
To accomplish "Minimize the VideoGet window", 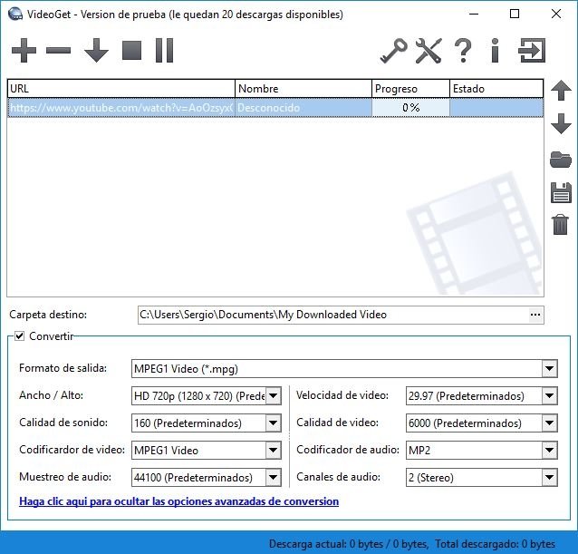I will click(x=474, y=14).
